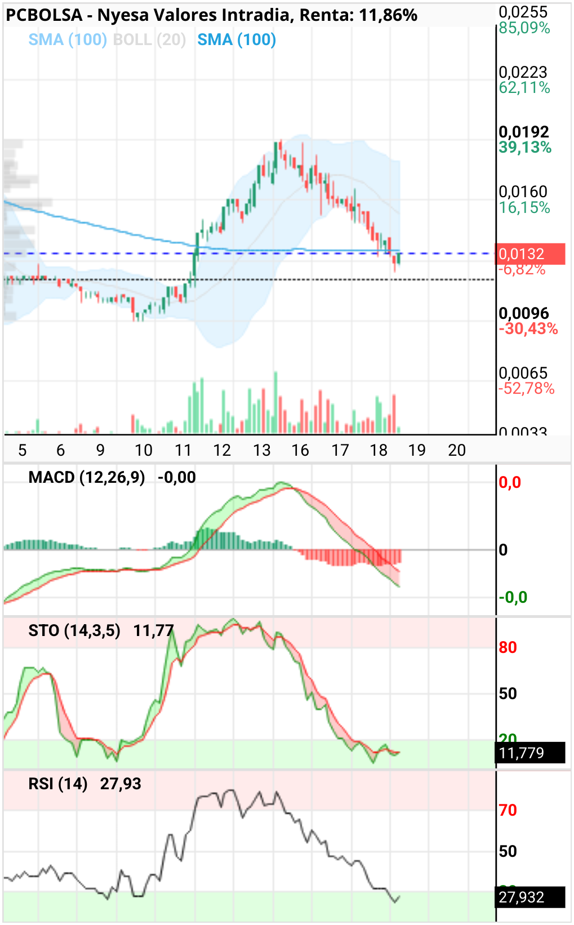Screen dimensions: 574x925
Task: Click the stochastic value tag 11,779
Action: [529, 753]
